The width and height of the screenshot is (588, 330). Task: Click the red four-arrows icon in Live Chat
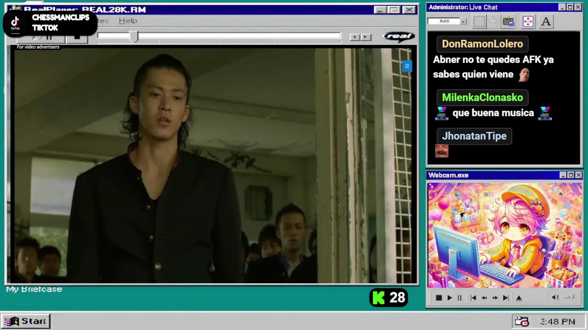pos(528,21)
